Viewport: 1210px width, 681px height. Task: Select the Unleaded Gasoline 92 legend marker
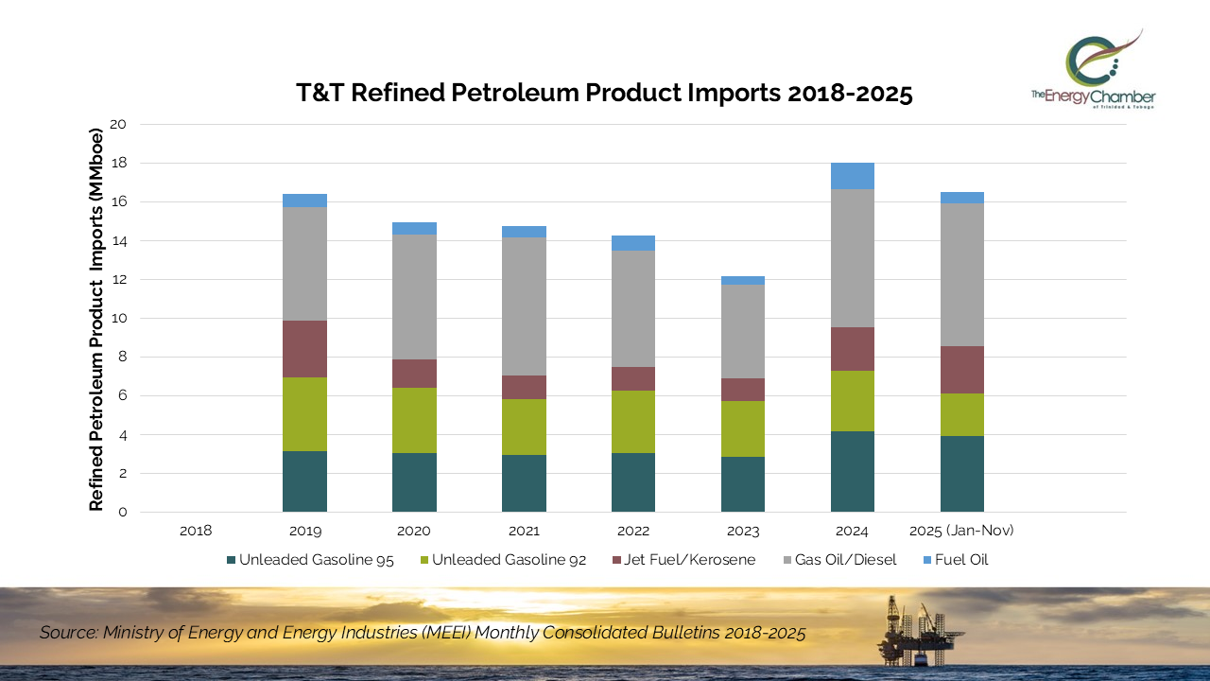pyautogui.click(x=423, y=560)
